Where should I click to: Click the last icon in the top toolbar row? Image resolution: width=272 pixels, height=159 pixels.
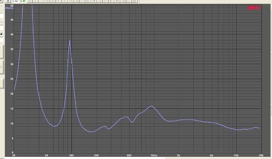135,1
